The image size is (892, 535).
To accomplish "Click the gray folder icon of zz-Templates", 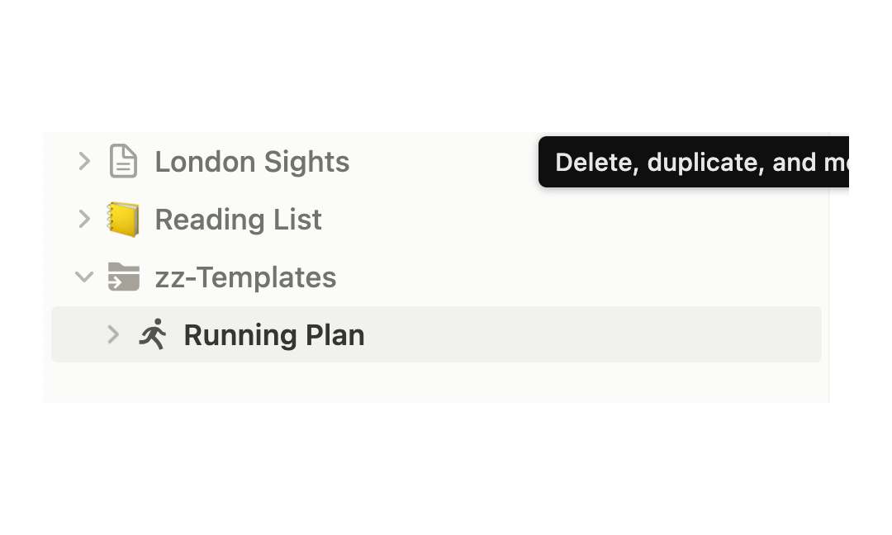I will pyautogui.click(x=124, y=277).
